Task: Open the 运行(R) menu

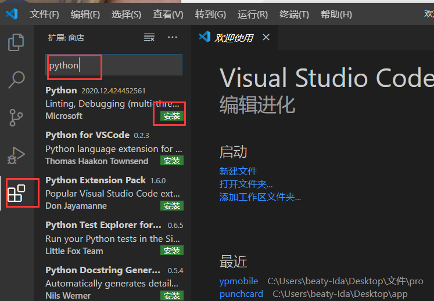Action: tap(253, 14)
